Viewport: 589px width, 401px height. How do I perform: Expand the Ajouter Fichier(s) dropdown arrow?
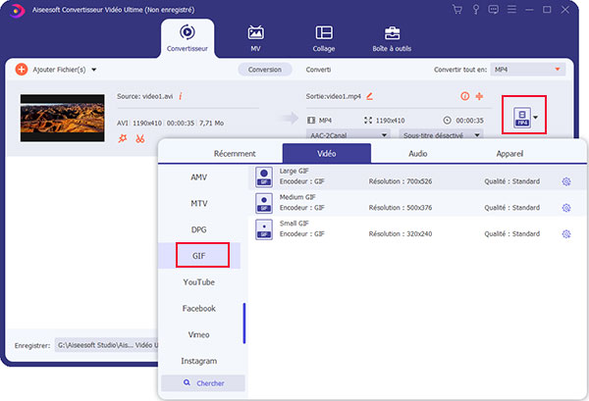click(93, 70)
